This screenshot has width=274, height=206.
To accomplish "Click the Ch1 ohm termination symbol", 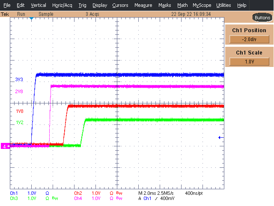I will point(47,193).
